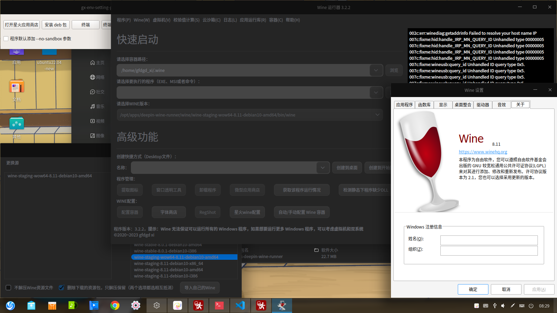Viewport: 557px width, 313px height.
Task: Open the 其他 desktop folder icon
Action: point(16,127)
